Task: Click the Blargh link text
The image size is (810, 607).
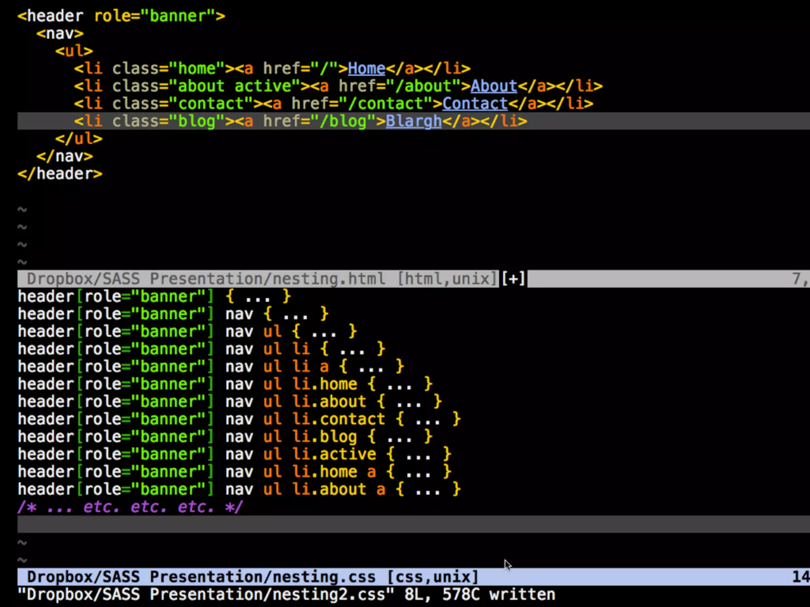Action: click(x=413, y=121)
